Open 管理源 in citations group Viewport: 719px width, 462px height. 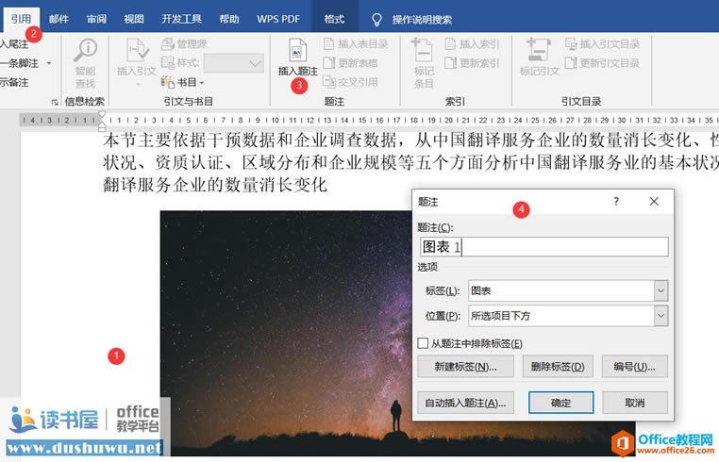click(x=184, y=44)
